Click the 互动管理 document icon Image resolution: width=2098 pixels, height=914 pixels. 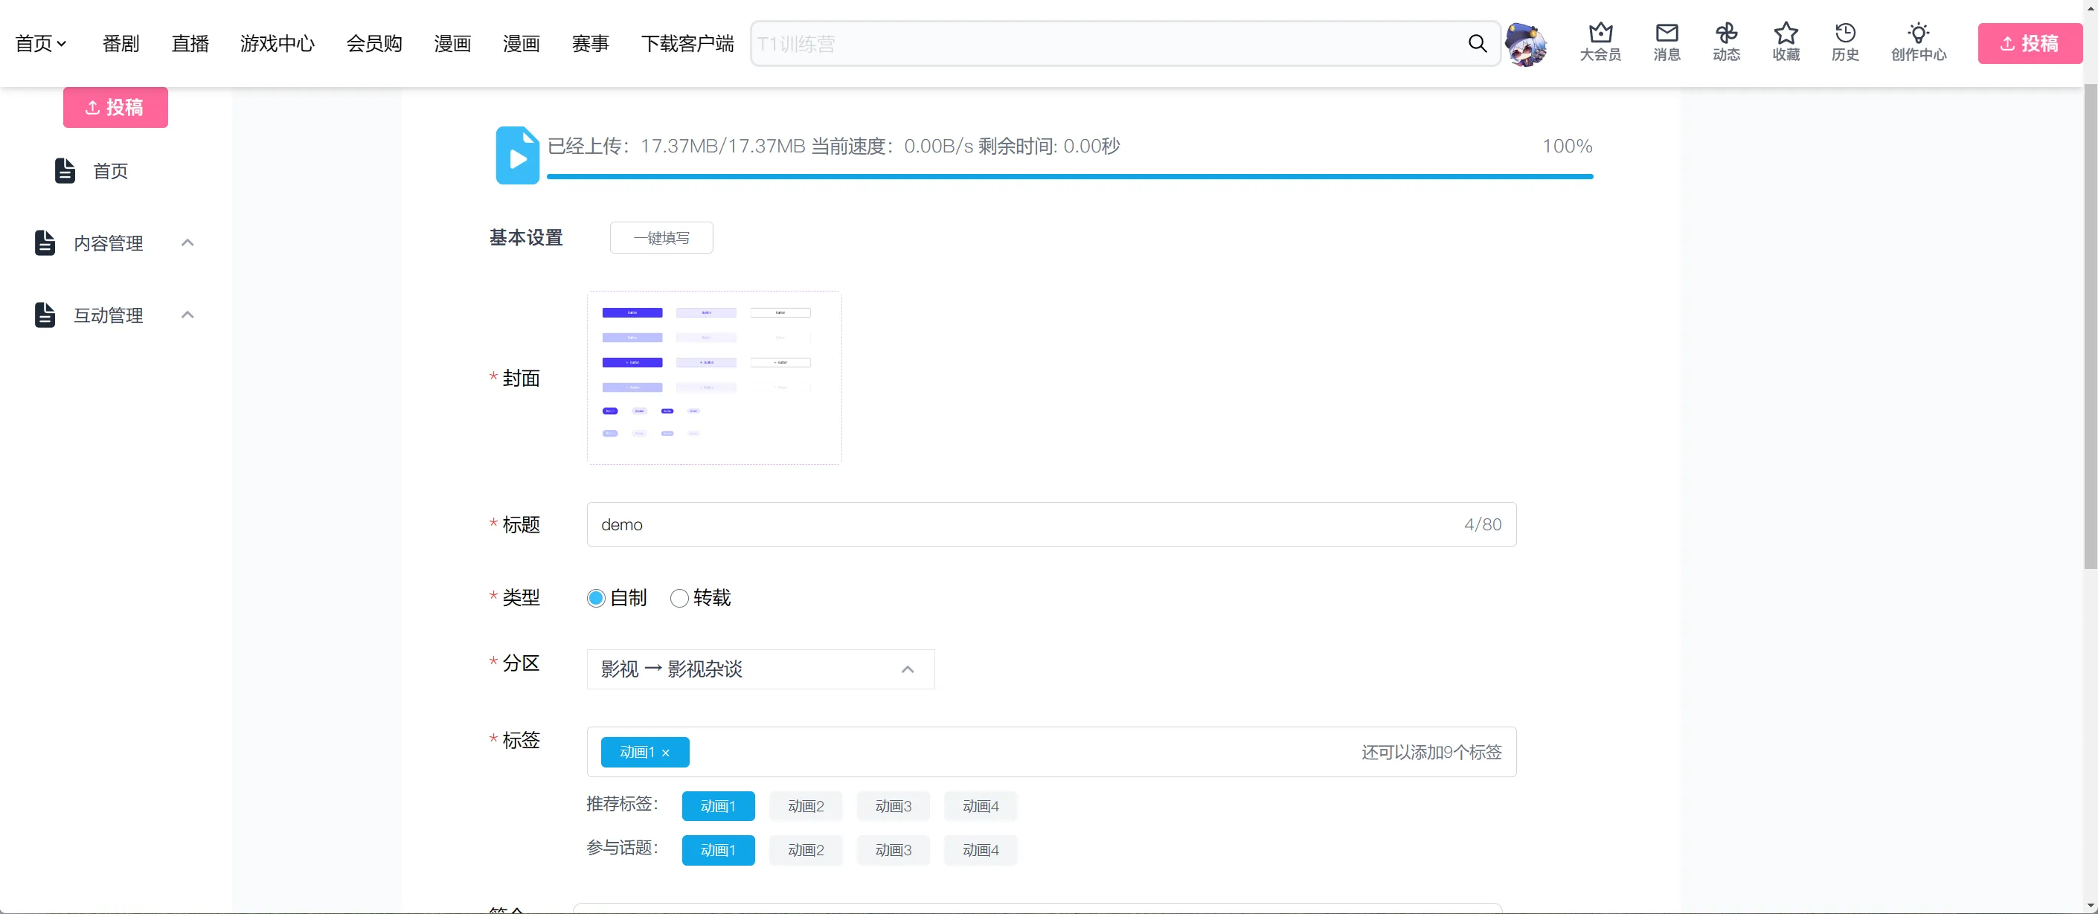tap(45, 315)
